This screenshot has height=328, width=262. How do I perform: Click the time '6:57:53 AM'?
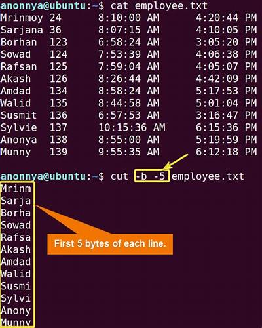128,115
